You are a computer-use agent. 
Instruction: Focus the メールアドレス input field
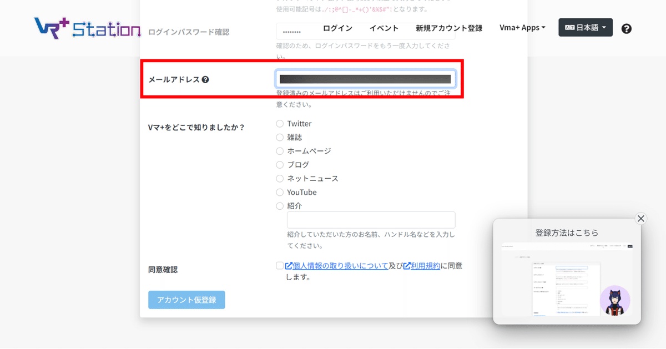click(x=366, y=79)
